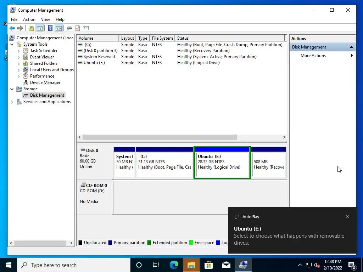Expand the Performance arrow
363x272 pixels.
click(x=19, y=76)
